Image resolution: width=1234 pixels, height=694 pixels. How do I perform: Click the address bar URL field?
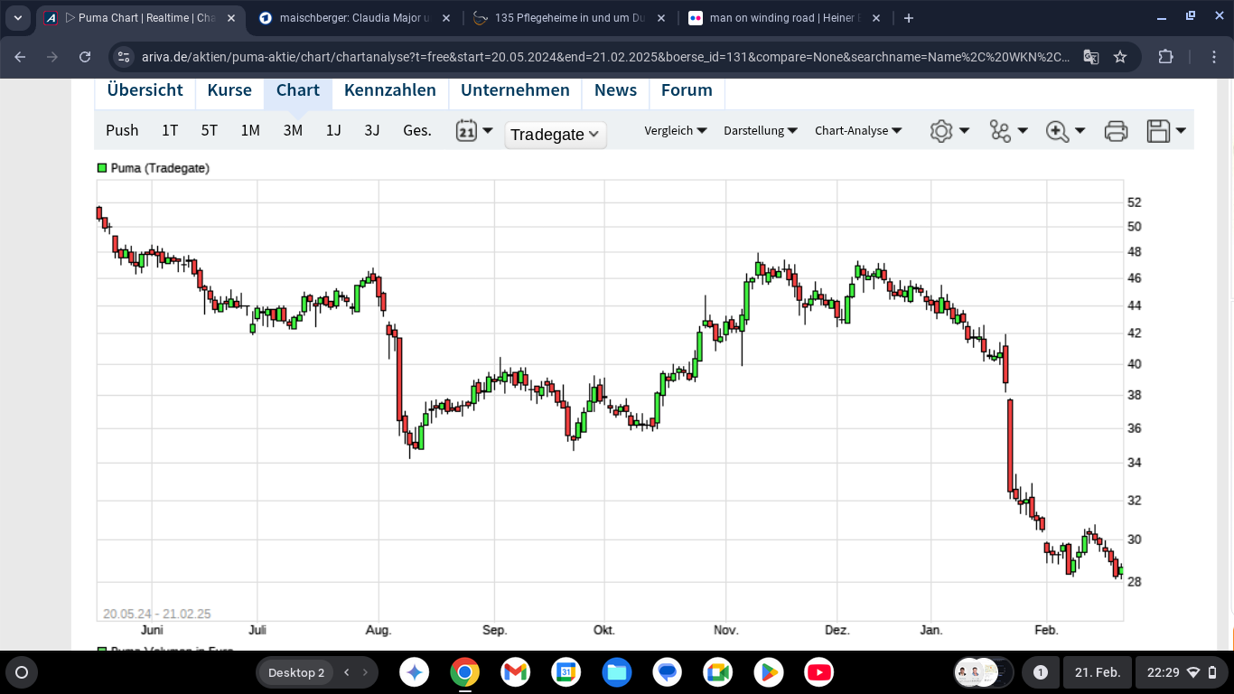(x=605, y=57)
